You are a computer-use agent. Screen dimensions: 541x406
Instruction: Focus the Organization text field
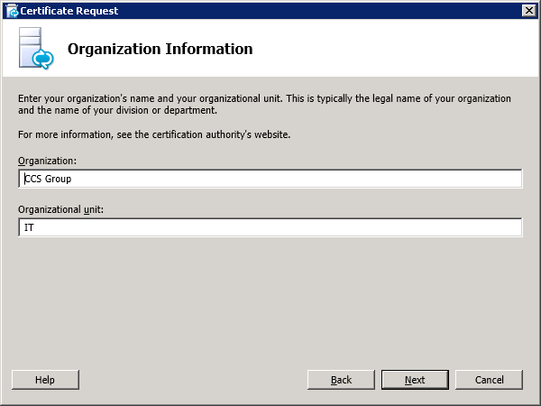coord(270,179)
